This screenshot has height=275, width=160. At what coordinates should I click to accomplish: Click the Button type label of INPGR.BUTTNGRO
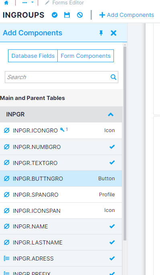coord(107,178)
